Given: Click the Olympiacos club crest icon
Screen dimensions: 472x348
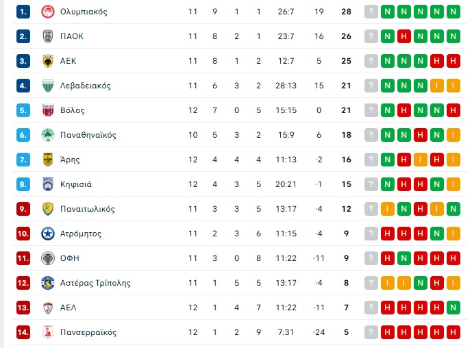Looking at the screenshot, I should [x=48, y=12].
